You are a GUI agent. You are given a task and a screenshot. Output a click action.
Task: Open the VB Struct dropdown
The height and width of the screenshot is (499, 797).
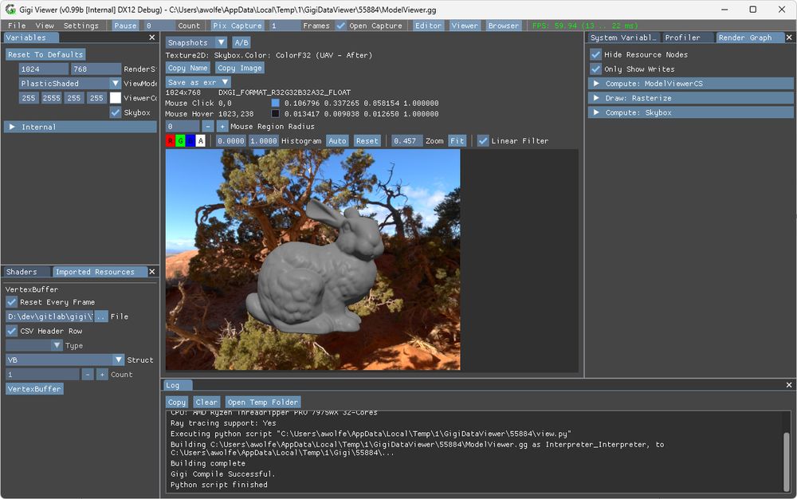pyautogui.click(x=65, y=360)
